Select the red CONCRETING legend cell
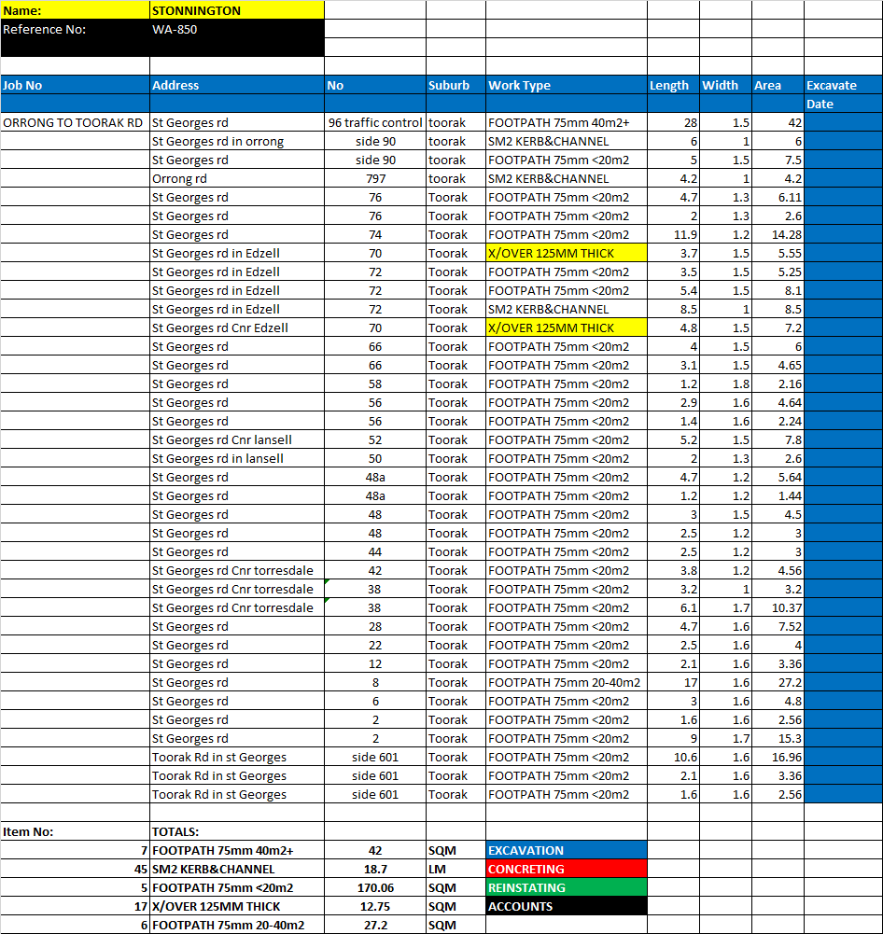This screenshot has height=934, width=883. click(x=566, y=869)
